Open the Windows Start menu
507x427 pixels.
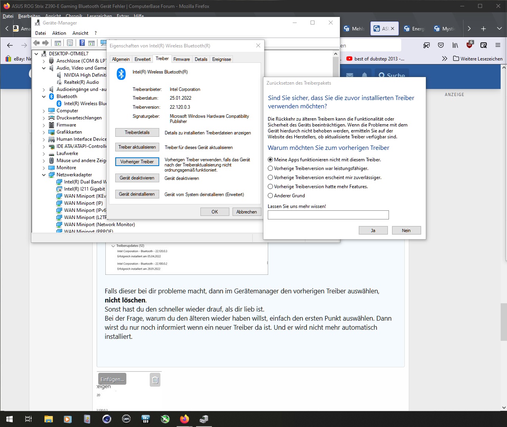point(10,419)
